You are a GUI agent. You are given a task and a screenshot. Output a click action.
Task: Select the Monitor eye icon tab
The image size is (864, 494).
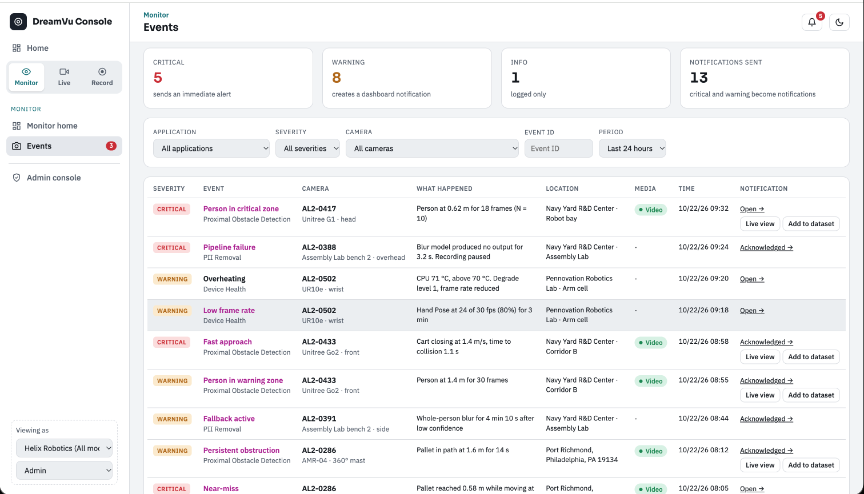pyautogui.click(x=26, y=77)
